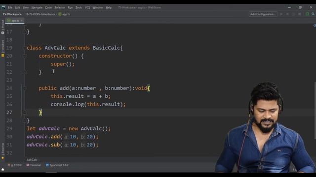Screen dimensions: 316x177
Task: Open the Code menu
Action: tap(48, 8)
